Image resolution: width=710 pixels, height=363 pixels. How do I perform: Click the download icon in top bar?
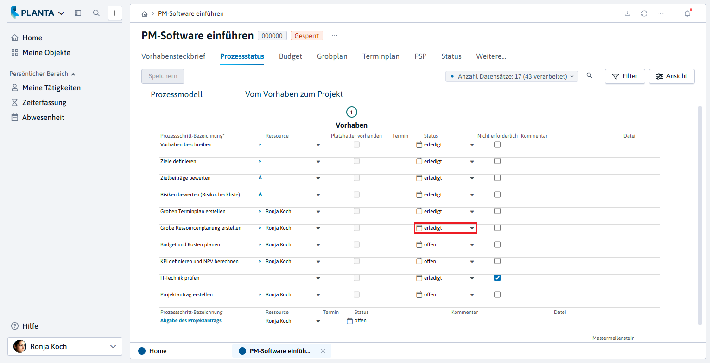point(628,13)
